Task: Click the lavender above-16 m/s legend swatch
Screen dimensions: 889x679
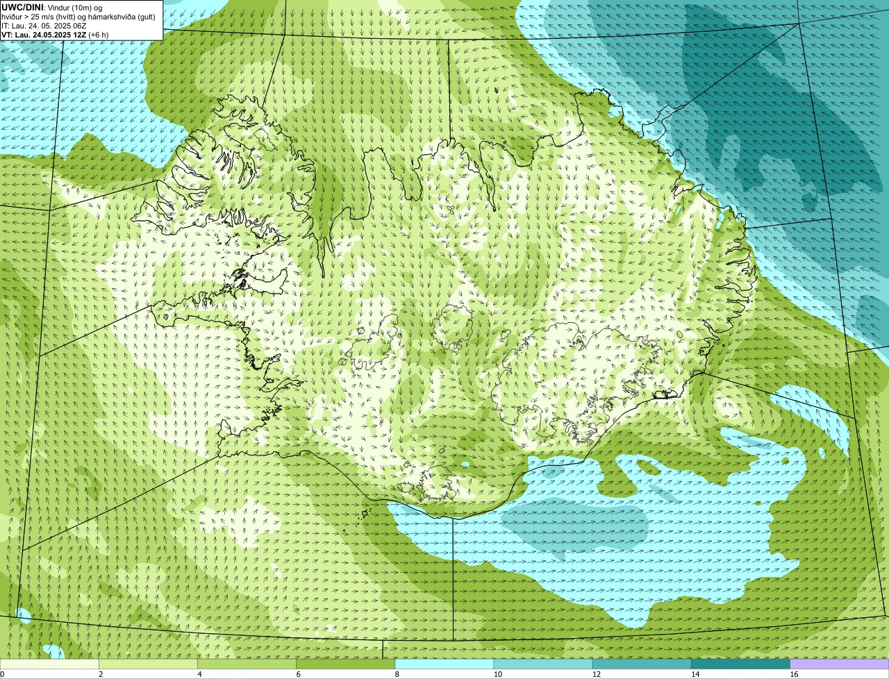Action: [840, 664]
